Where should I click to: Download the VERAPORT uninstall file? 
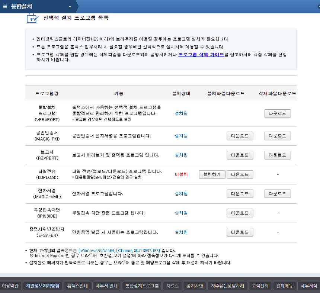tap(277, 113)
